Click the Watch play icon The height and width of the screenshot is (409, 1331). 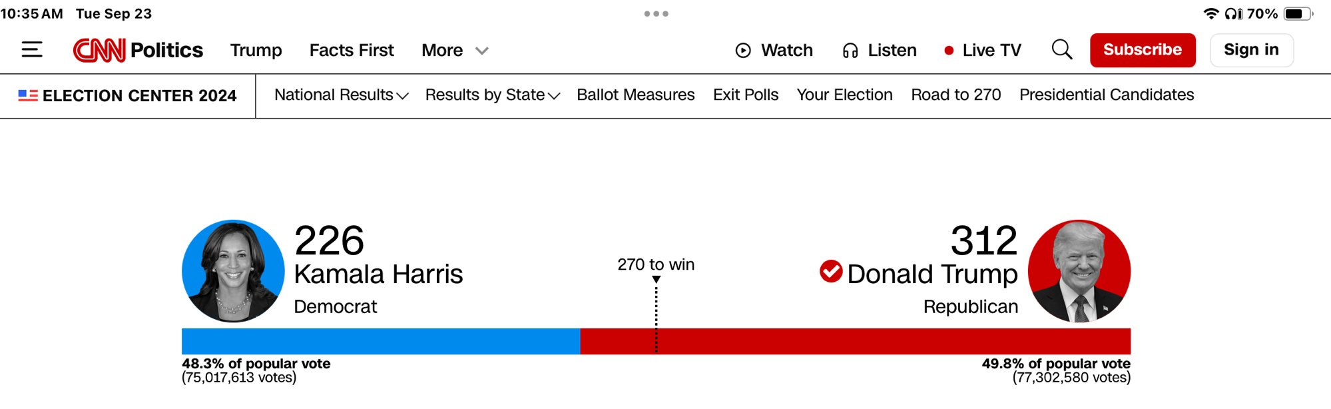click(x=743, y=51)
